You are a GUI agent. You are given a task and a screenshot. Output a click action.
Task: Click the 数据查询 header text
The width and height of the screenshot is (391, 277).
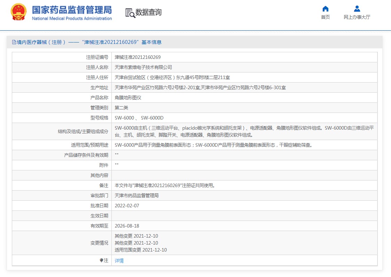148,13
